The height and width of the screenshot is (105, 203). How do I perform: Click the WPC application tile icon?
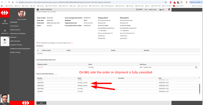[x=5, y=40]
